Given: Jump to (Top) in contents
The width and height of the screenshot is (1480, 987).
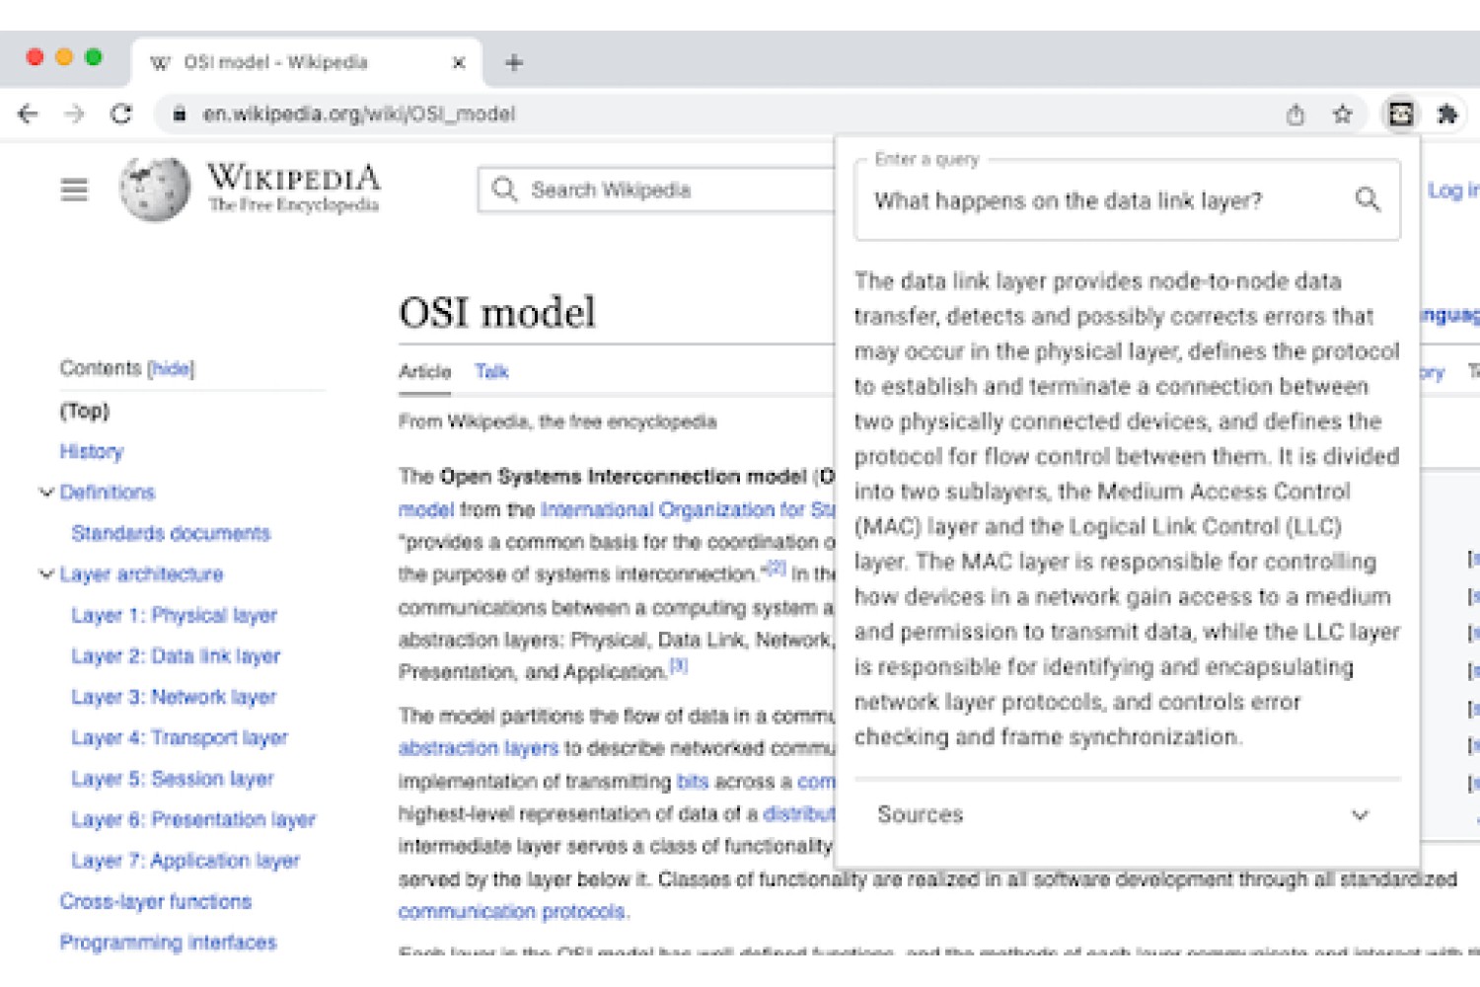Looking at the screenshot, I should (85, 411).
